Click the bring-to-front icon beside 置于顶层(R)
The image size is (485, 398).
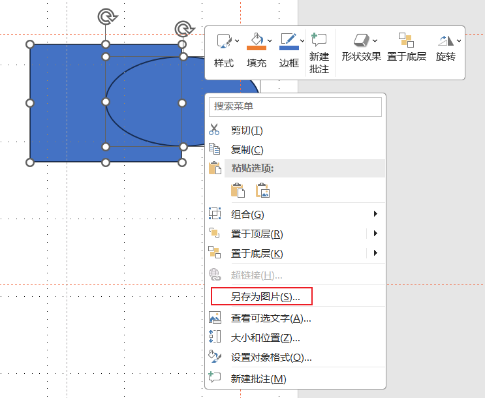coord(214,233)
